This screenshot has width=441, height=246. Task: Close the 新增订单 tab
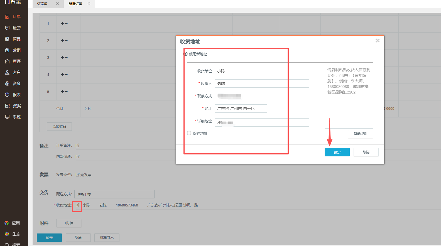(89, 4)
